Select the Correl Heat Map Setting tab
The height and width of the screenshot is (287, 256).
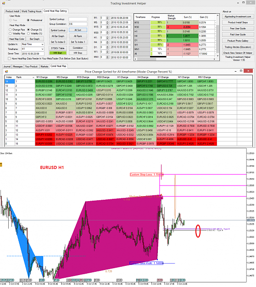pyautogui.click(x=55, y=11)
